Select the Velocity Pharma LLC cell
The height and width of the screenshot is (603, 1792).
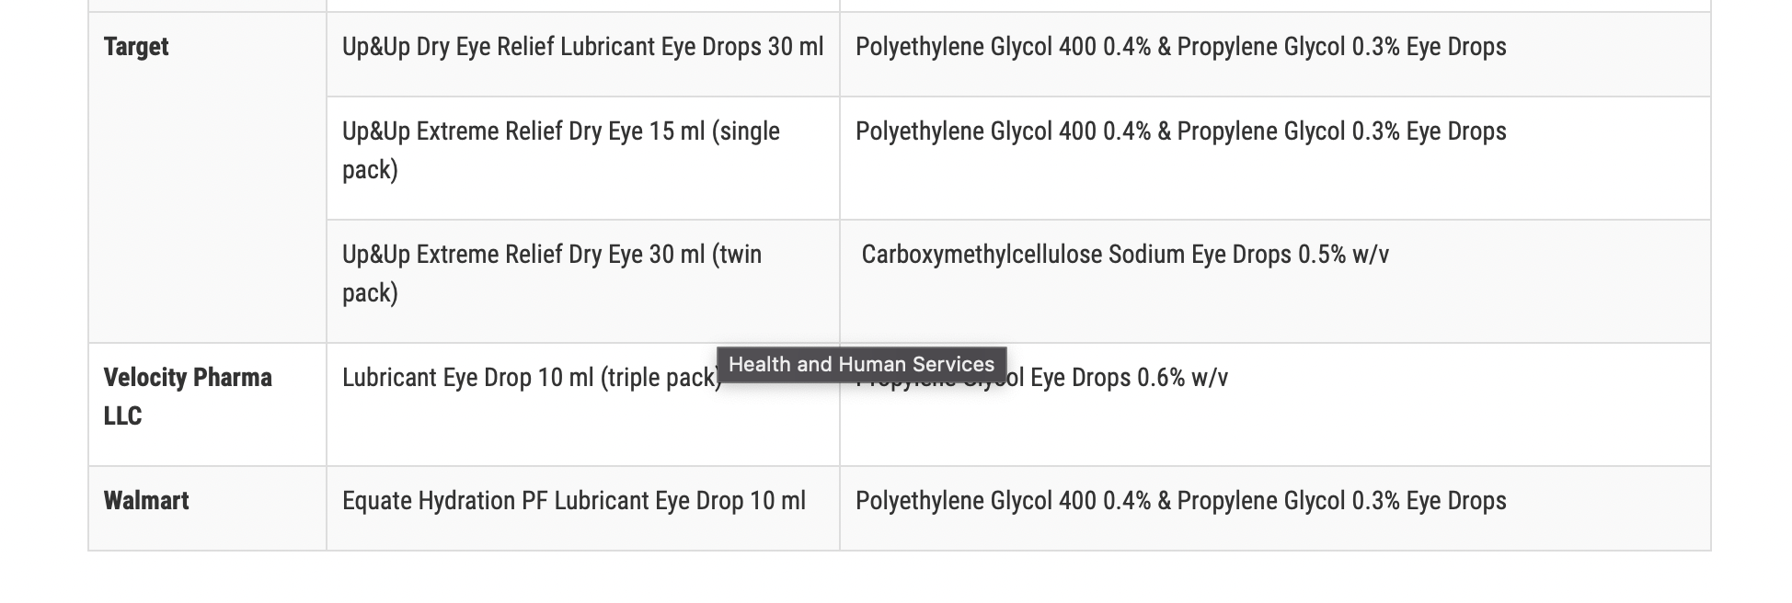pyautogui.click(x=188, y=396)
